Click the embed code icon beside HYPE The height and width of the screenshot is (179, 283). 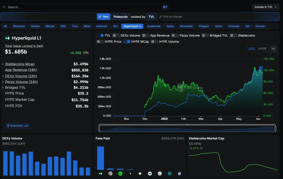pyautogui.click(x=273, y=49)
